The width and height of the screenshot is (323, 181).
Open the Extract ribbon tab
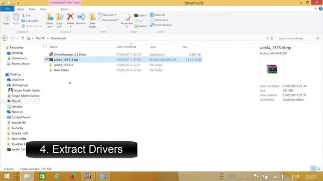tap(65, 9)
